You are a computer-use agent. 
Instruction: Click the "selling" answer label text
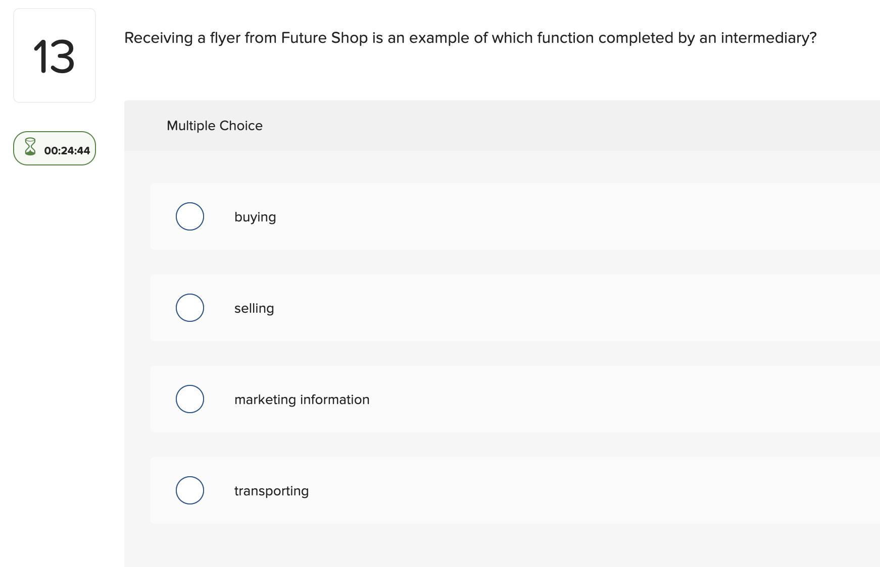(x=254, y=308)
